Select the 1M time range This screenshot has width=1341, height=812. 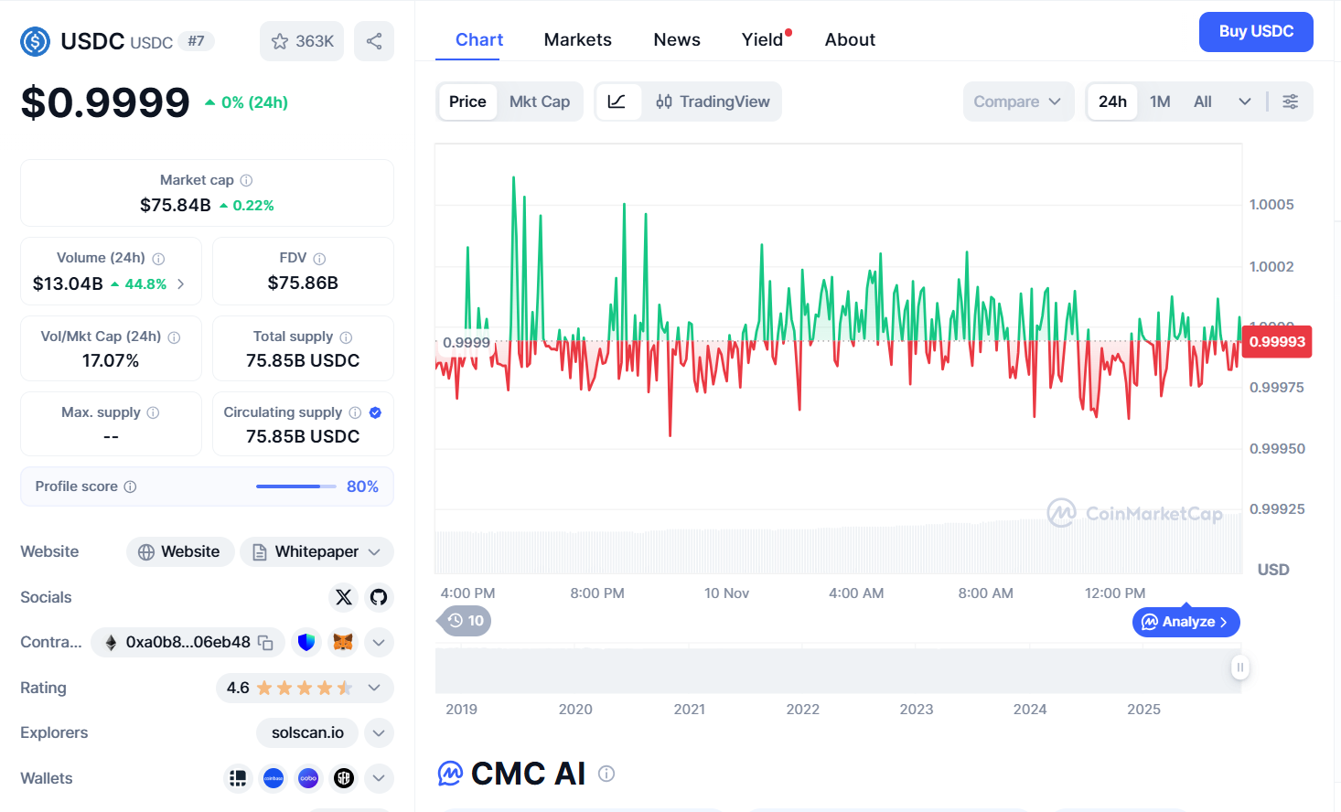click(x=1160, y=101)
